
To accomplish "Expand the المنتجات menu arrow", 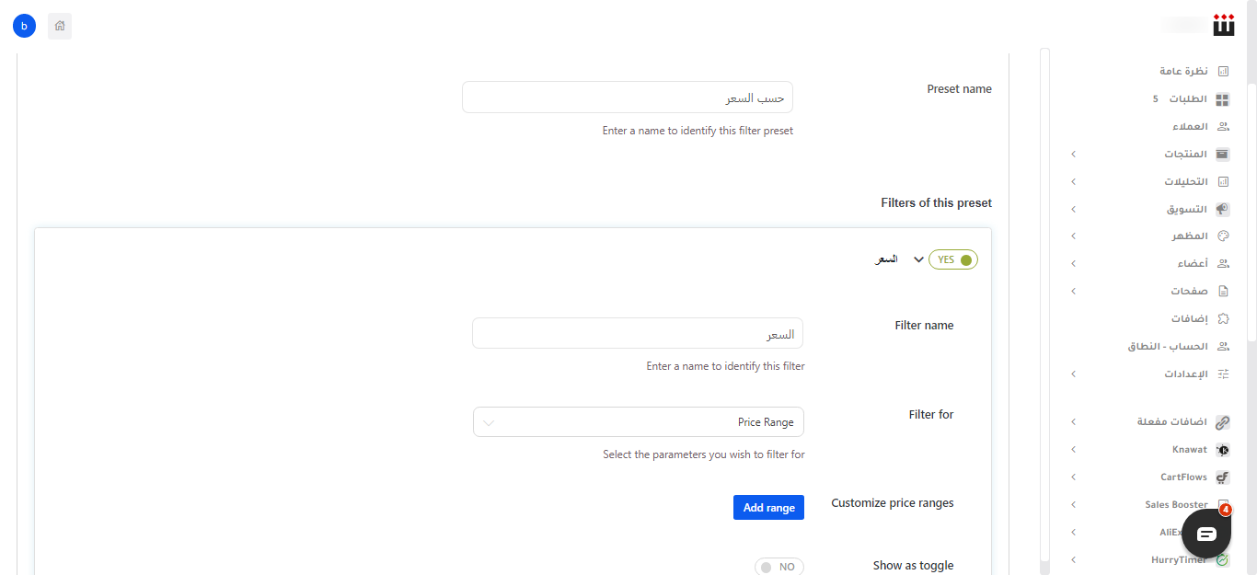I will click(x=1073, y=155).
